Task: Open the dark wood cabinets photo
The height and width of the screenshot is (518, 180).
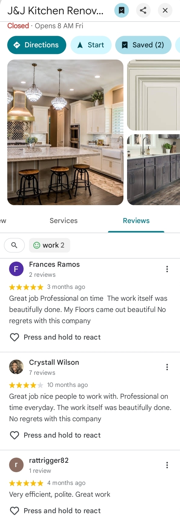Action: click(x=154, y=170)
